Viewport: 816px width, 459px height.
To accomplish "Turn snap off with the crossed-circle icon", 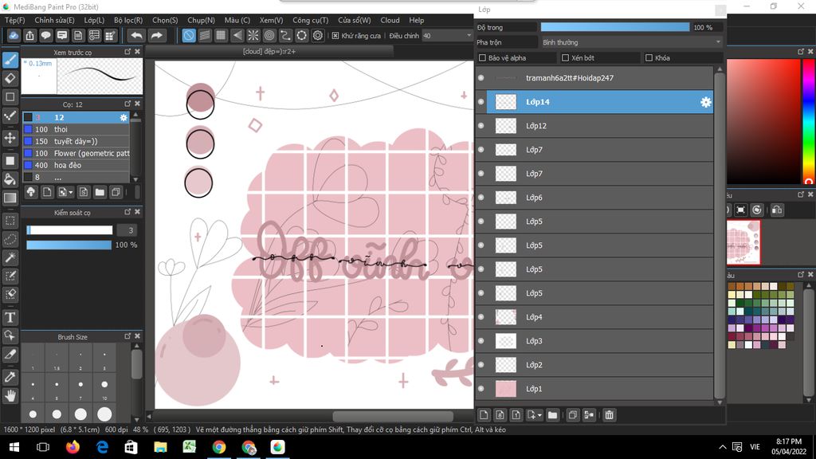I will coord(189,35).
